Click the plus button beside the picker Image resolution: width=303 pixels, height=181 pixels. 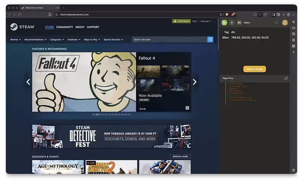click(x=232, y=23)
